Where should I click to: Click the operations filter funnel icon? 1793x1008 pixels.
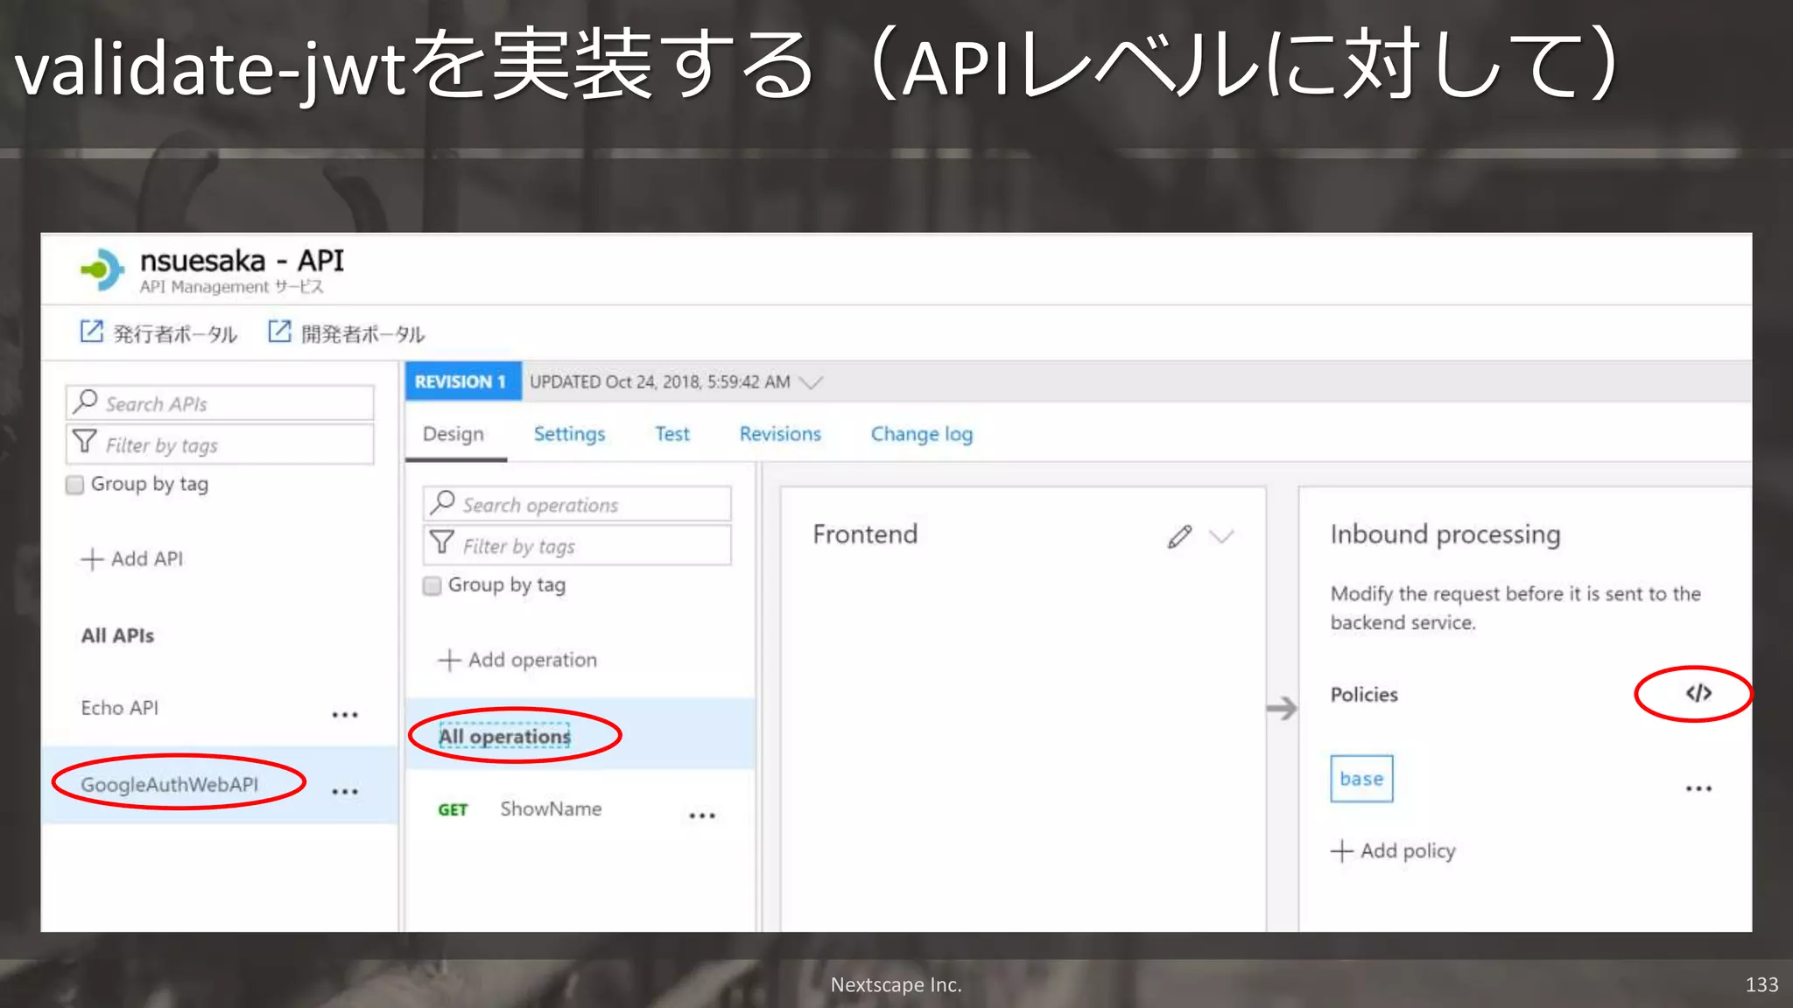pyautogui.click(x=442, y=543)
